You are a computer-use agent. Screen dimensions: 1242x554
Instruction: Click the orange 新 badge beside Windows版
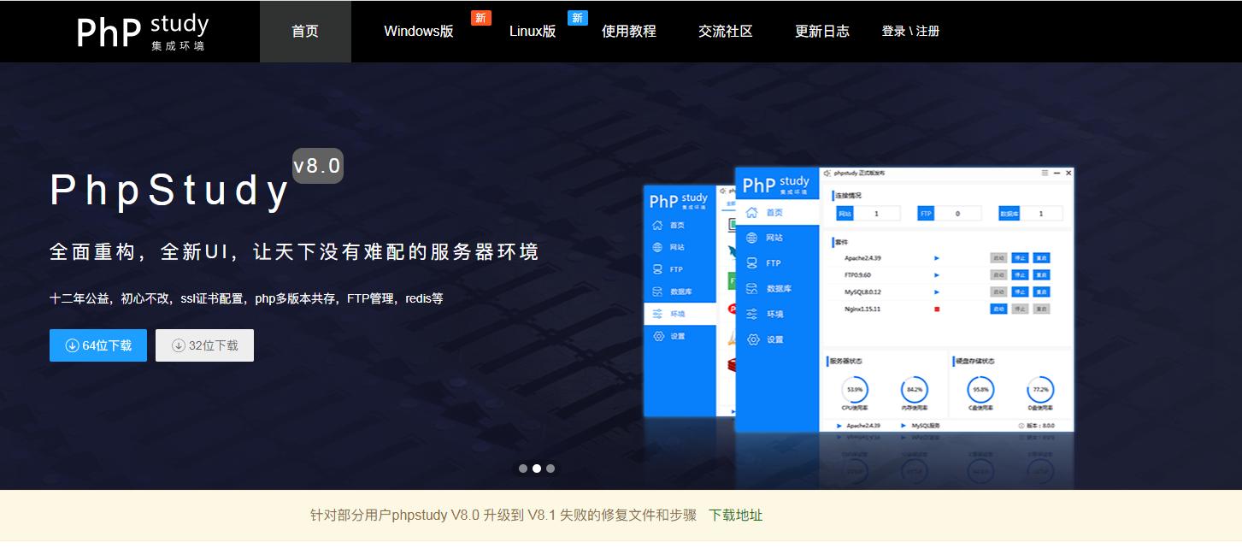pos(481,18)
